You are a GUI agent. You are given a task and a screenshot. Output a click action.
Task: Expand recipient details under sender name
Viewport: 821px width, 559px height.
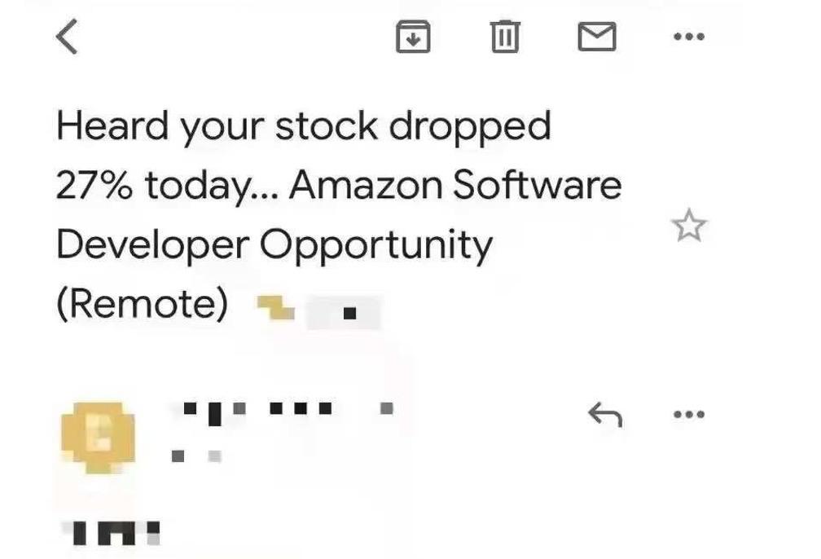click(x=195, y=456)
